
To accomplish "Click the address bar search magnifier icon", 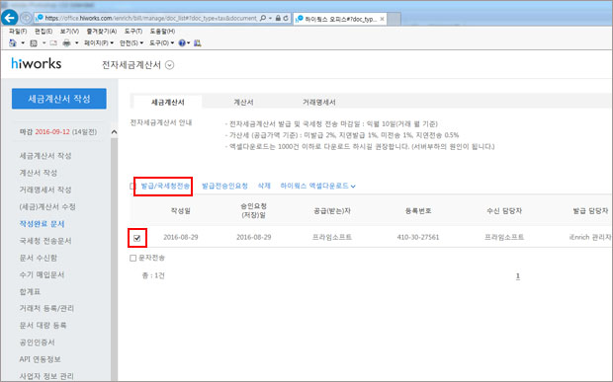I will pos(263,18).
